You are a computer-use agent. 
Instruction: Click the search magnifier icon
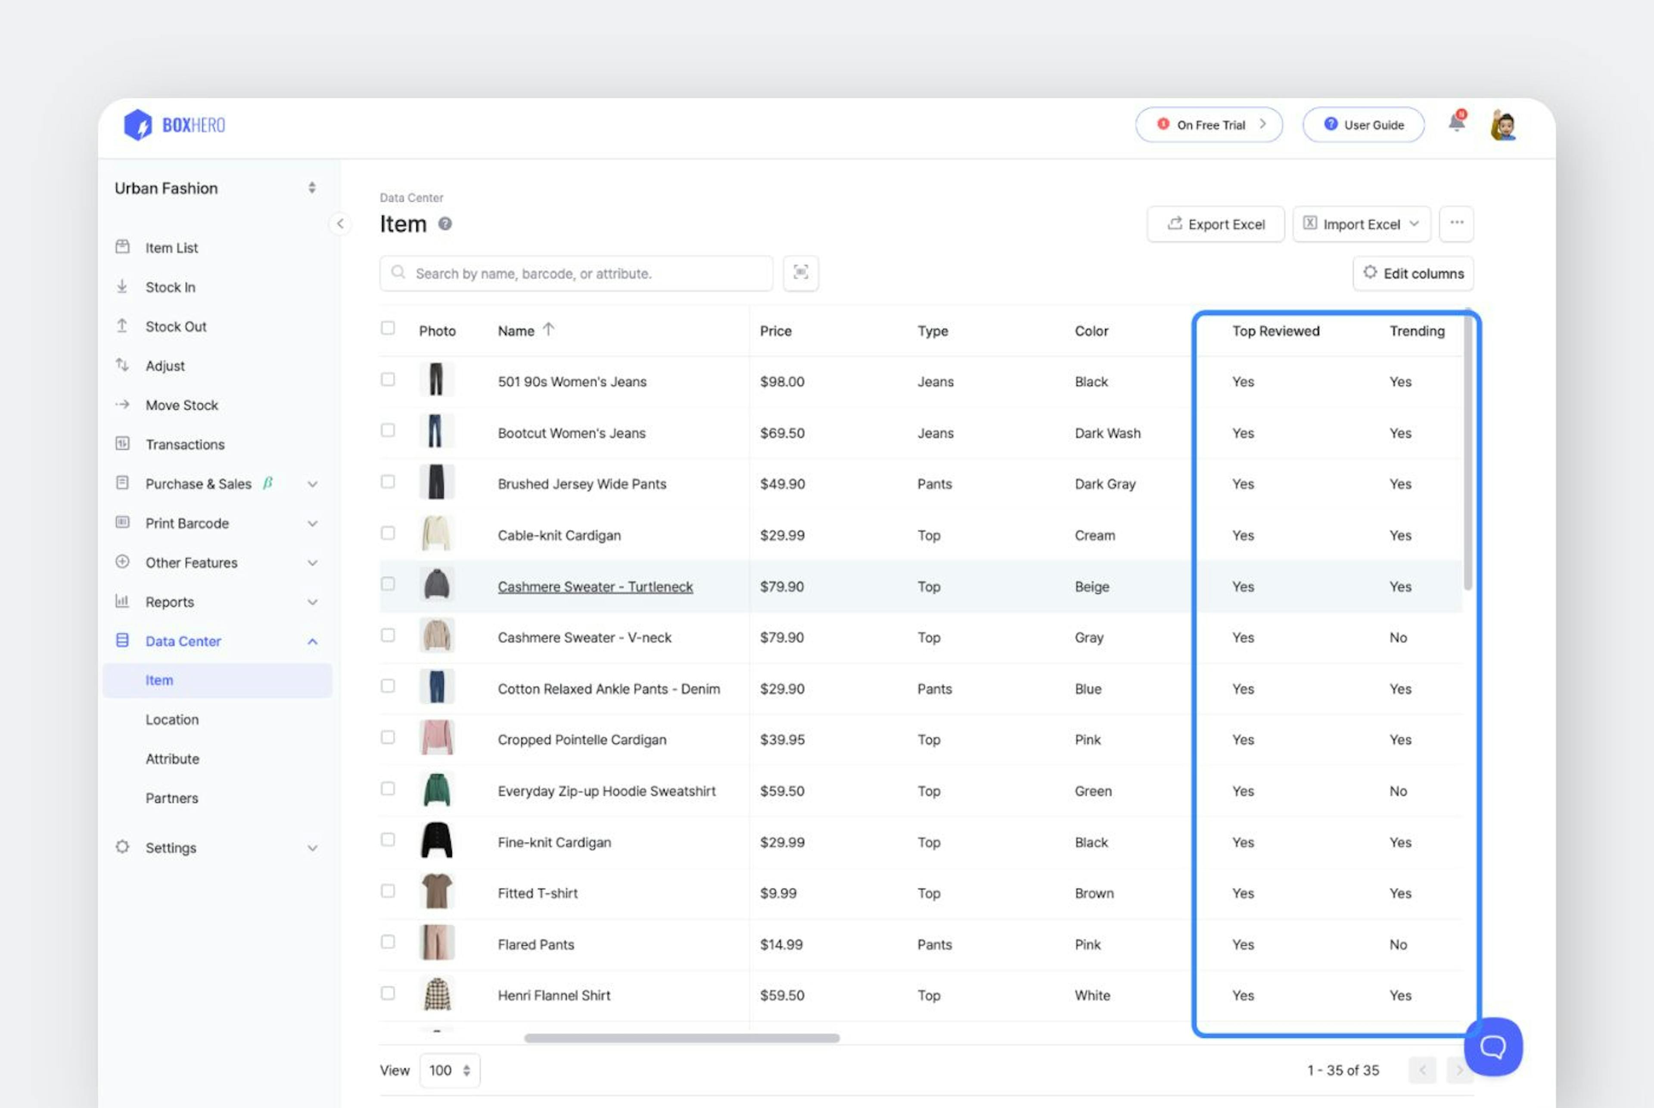point(399,272)
